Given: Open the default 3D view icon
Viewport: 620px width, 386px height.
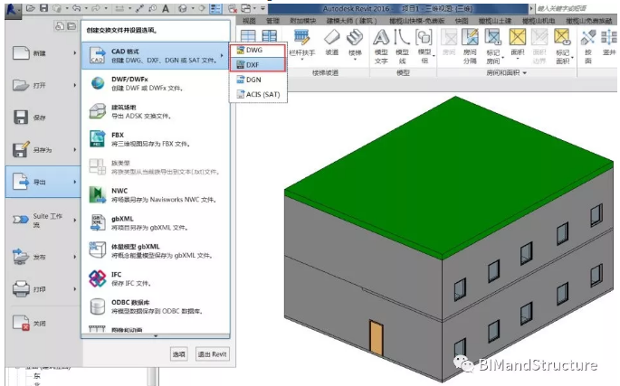Looking at the screenshot, I should point(182,8).
